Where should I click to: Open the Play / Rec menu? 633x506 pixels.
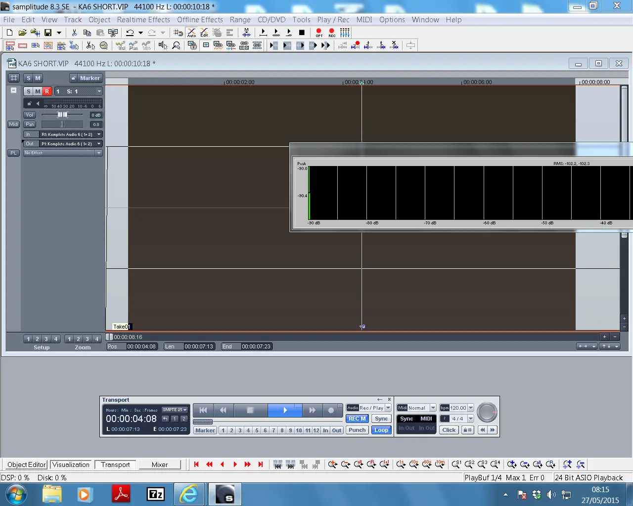click(x=333, y=20)
